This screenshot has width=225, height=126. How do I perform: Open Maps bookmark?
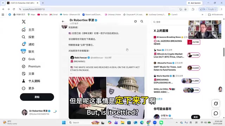pyautogui.click(x=31, y=15)
